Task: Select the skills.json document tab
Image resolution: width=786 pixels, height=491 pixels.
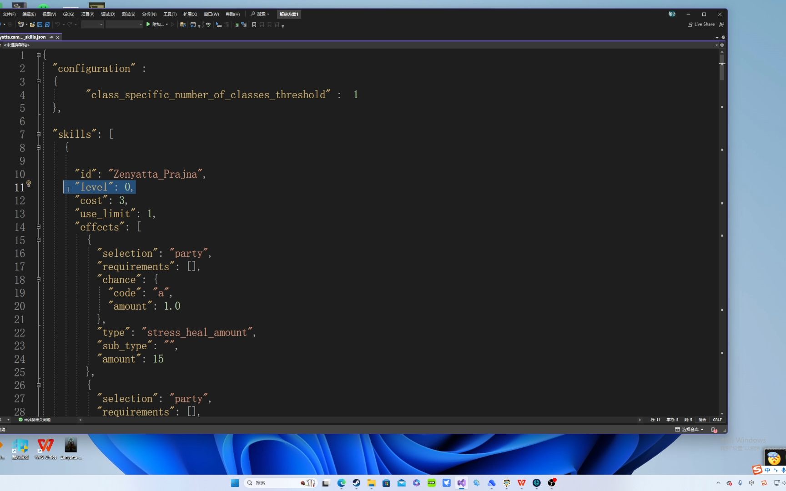Action: pyautogui.click(x=23, y=37)
